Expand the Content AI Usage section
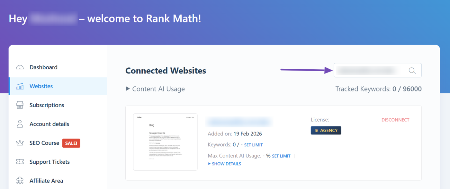This screenshot has width=450, height=189. (x=156, y=89)
